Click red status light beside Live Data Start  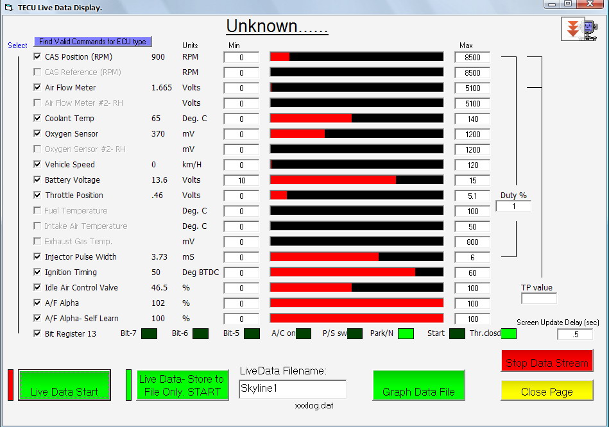pos(11,385)
